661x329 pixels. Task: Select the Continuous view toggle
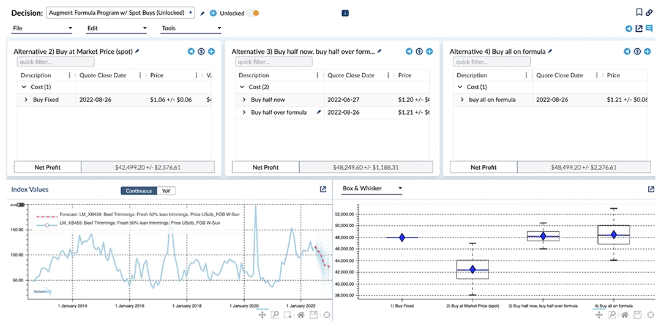[139, 191]
